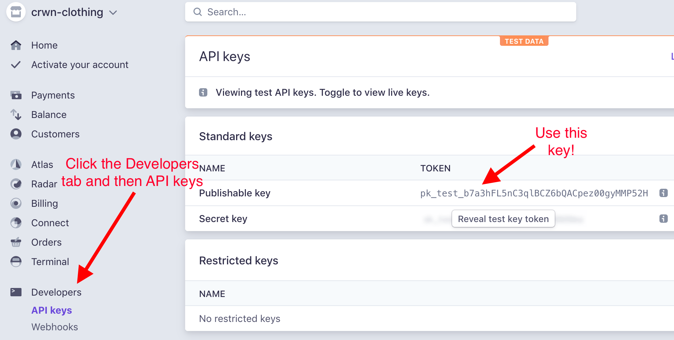Open the Webhooks submenu item
Image resolution: width=674 pixels, height=340 pixels.
55,327
